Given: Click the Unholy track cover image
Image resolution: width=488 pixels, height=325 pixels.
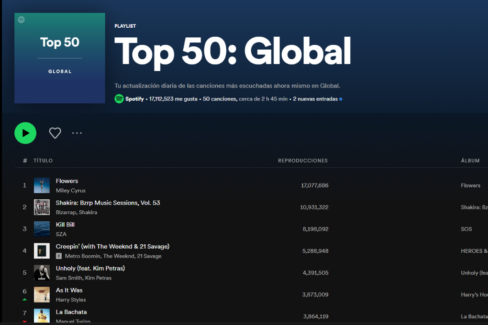Looking at the screenshot, I should (42, 273).
